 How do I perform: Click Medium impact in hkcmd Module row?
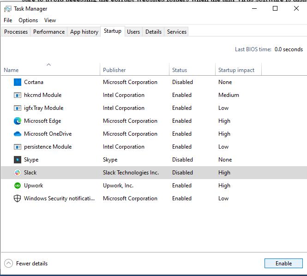tap(229, 95)
